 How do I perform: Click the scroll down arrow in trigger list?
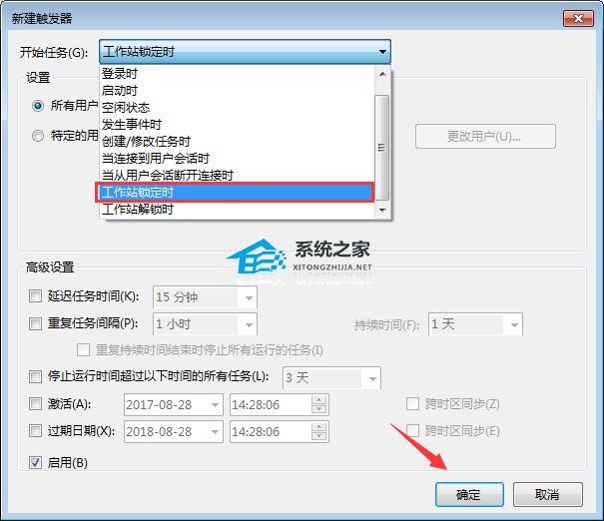point(382,210)
